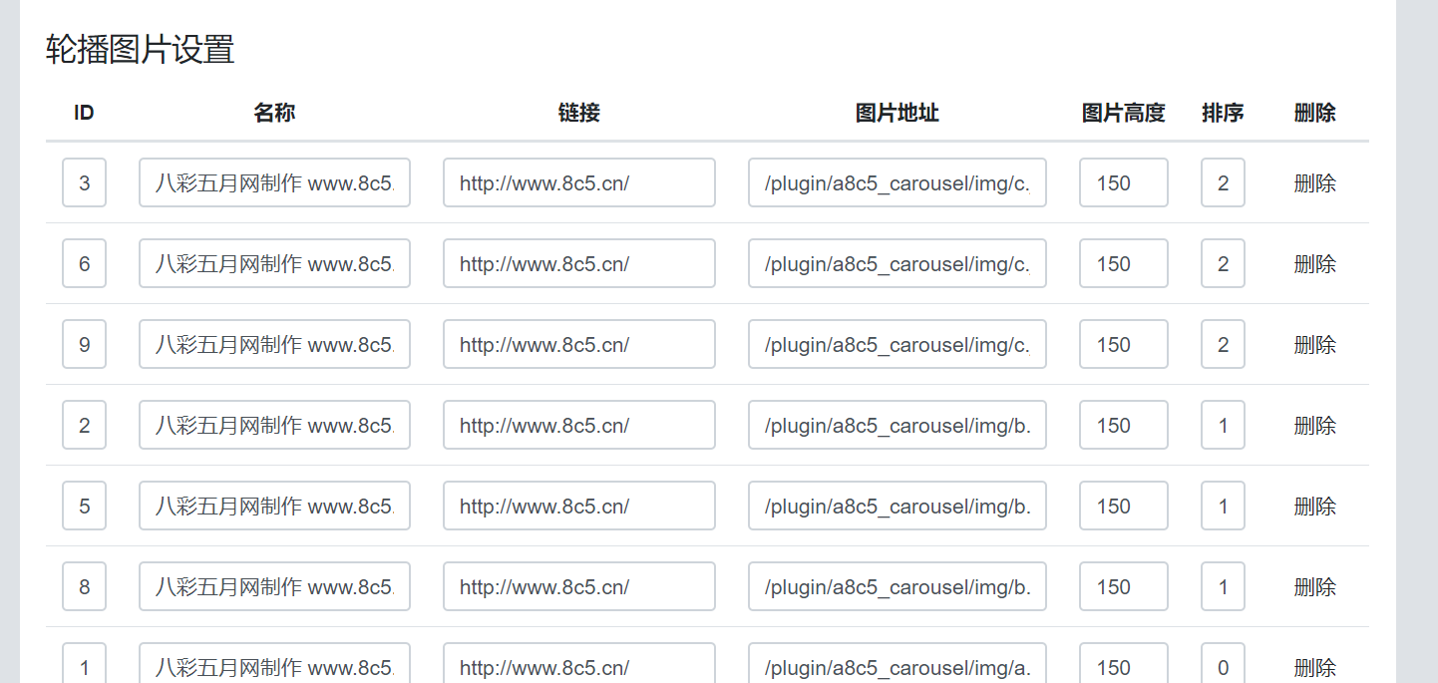Click the image height 150 field in row ID 6
Viewport: 1438px width, 683px height.
[1124, 263]
